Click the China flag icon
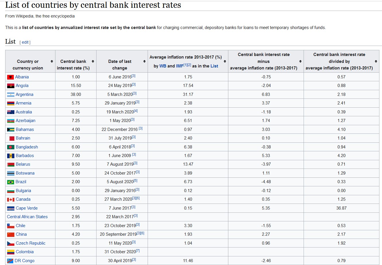Screen dimensions: 382x265 pos(11,235)
